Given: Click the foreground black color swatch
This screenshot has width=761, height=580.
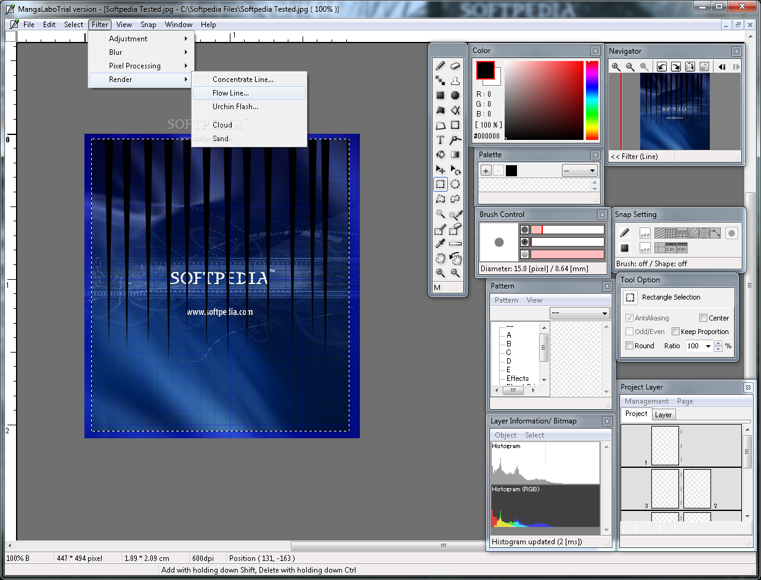Looking at the screenshot, I should (x=485, y=70).
